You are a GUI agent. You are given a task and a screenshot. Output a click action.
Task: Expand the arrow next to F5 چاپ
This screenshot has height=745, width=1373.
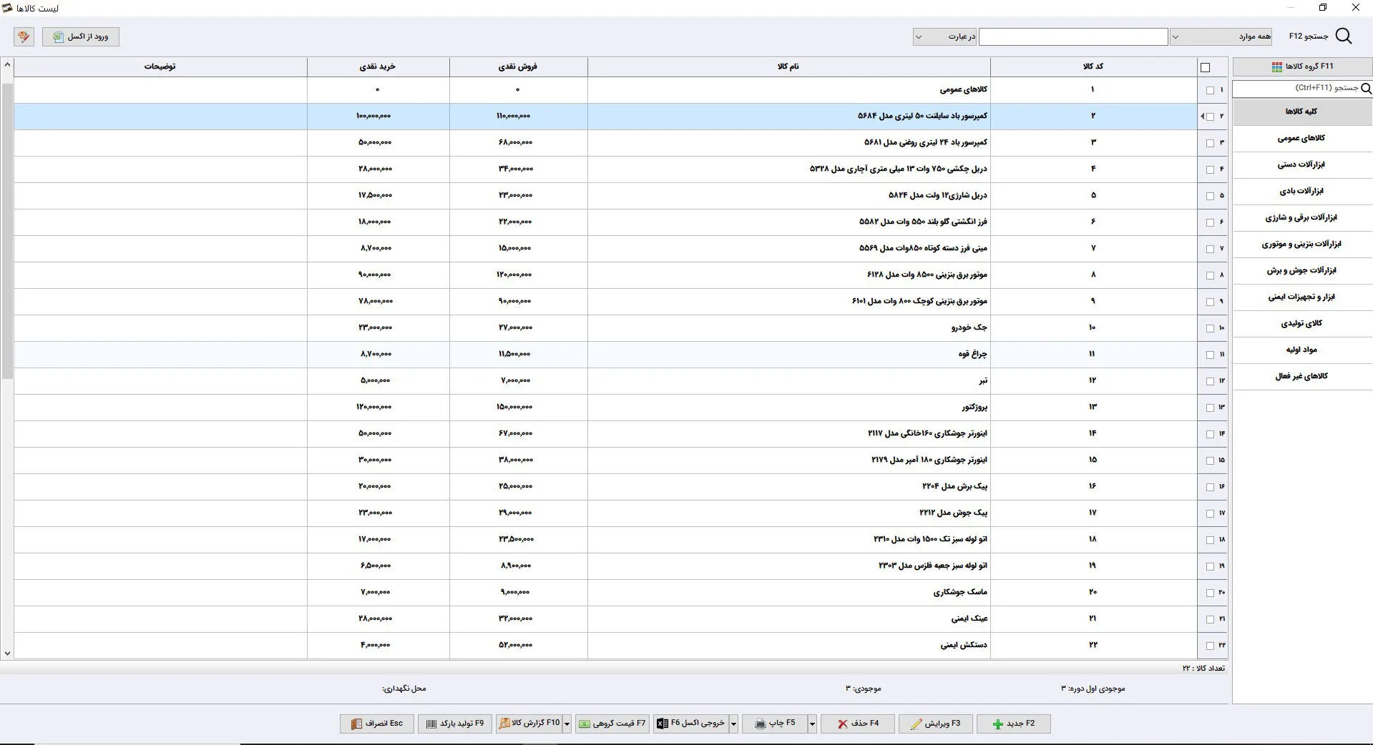click(x=812, y=724)
